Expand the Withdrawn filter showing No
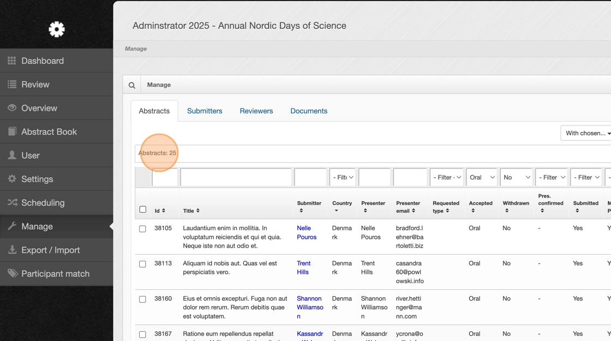Viewport: 611px width, 341px height. point(516,177)
